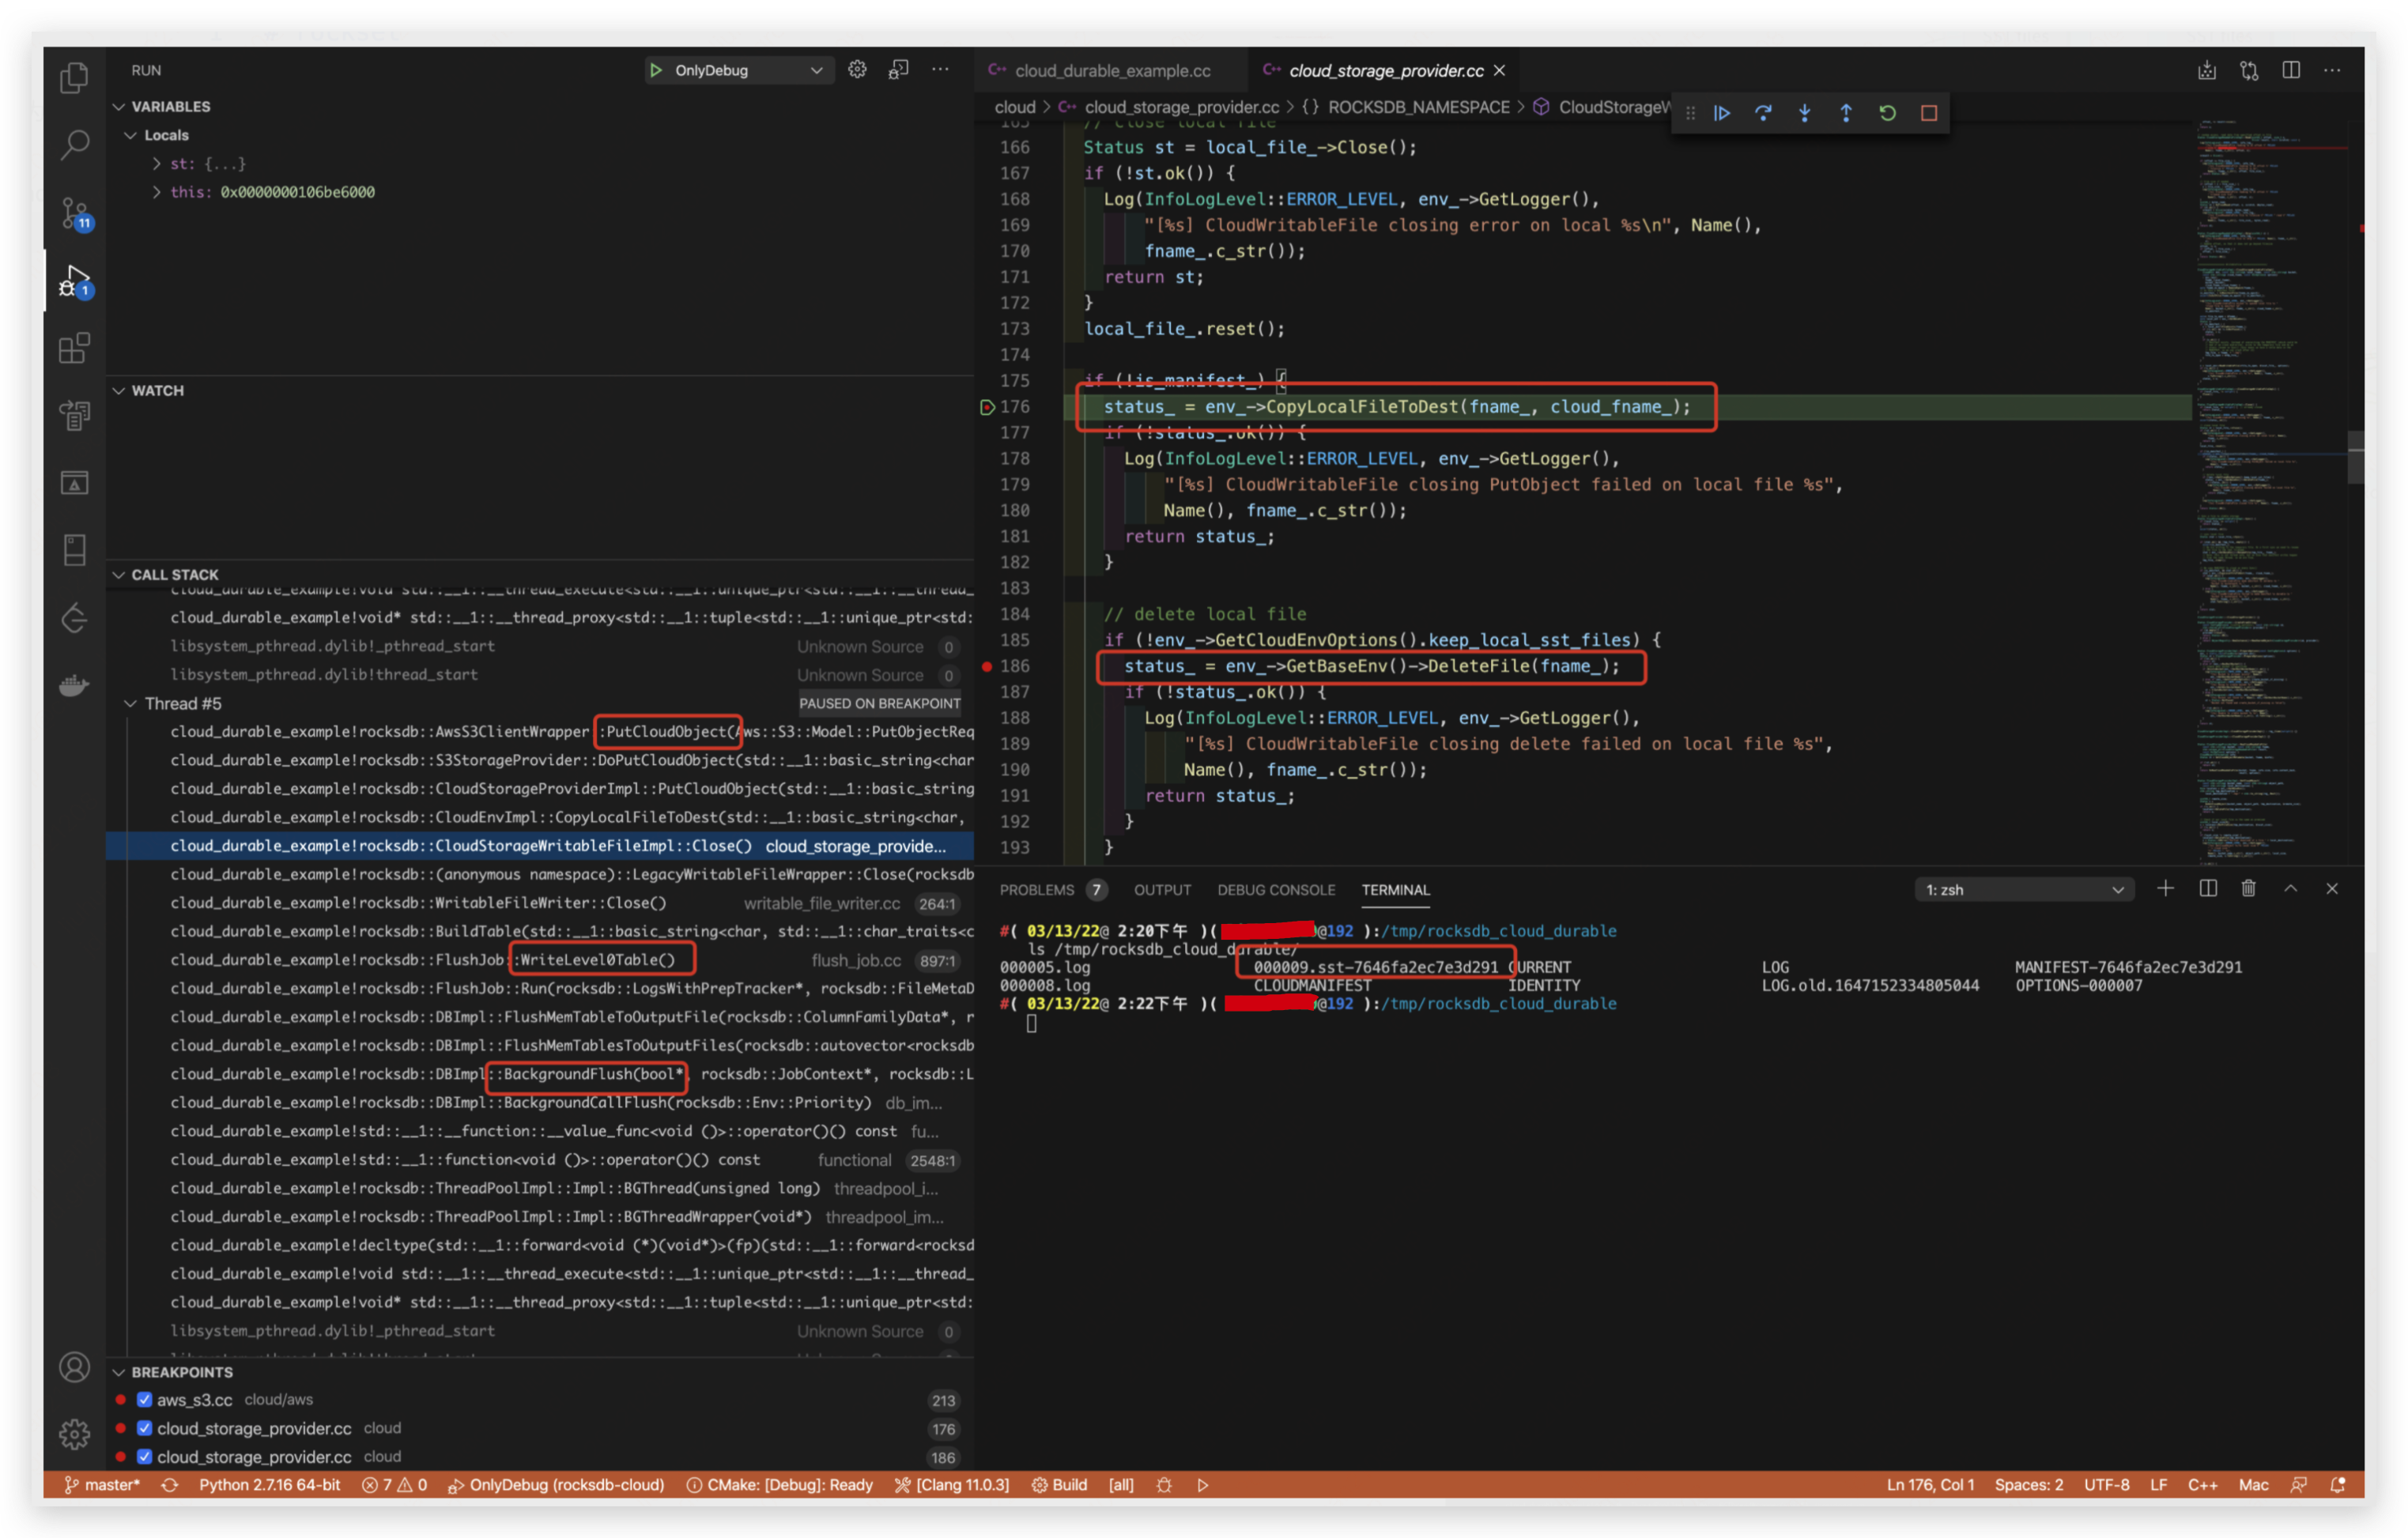Stop the debugging session
Screen dimensions: 2408x1538
(1929, 113)
